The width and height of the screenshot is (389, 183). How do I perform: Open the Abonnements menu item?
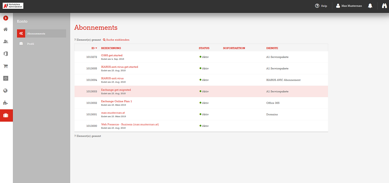pyautogui.click(x=41, y=33)
